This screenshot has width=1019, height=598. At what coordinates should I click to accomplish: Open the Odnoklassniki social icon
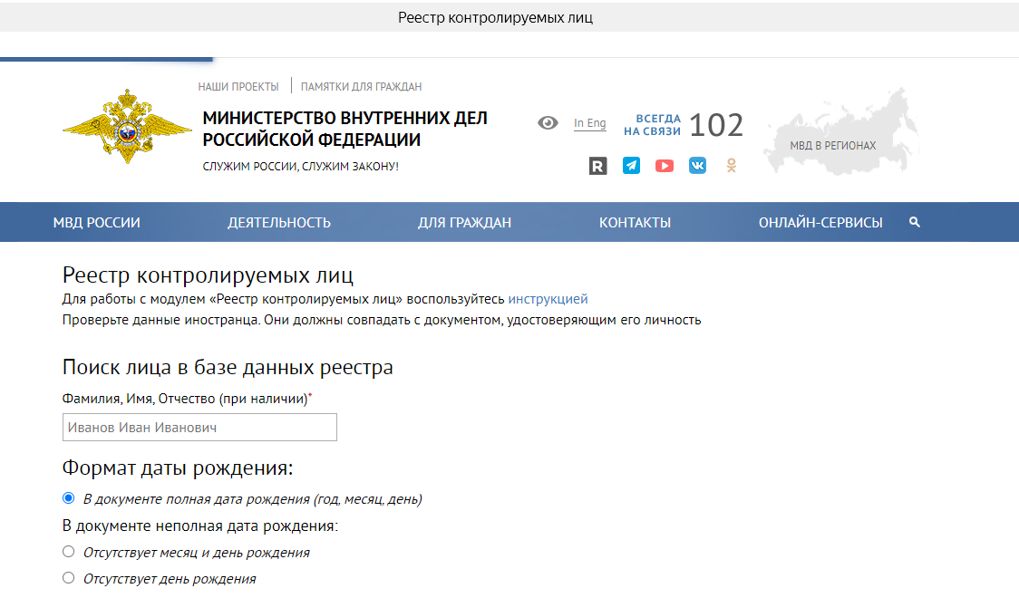(731, 166)
